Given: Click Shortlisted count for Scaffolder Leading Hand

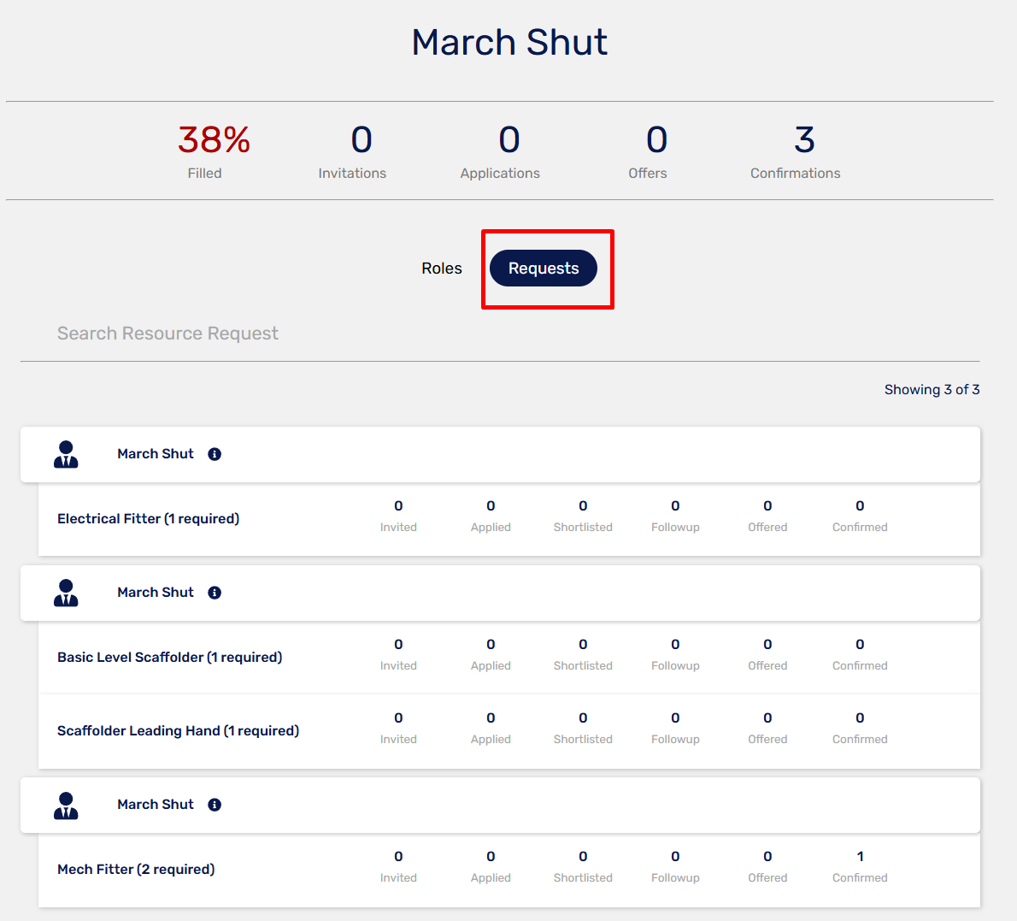Looking at the screenshot, I should pyautogui.click(x=583, y=728).
